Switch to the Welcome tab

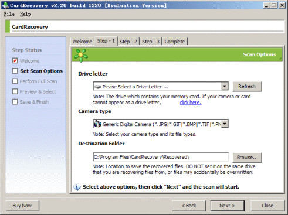pyautogui.click(x=82, y=42)
